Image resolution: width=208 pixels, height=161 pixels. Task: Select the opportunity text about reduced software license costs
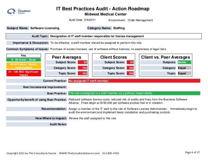[128, 101]
